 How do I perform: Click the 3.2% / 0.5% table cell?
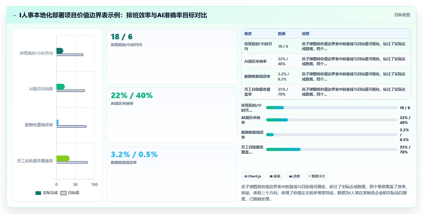coord(283,77)
